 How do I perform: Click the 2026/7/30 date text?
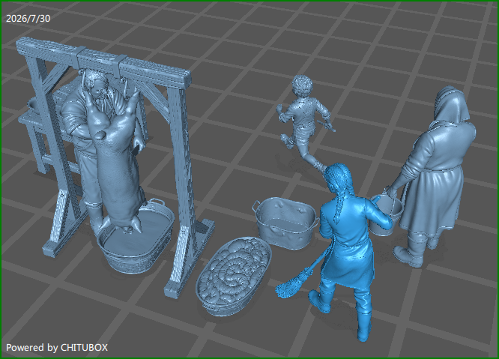click(x=28, y=19)
